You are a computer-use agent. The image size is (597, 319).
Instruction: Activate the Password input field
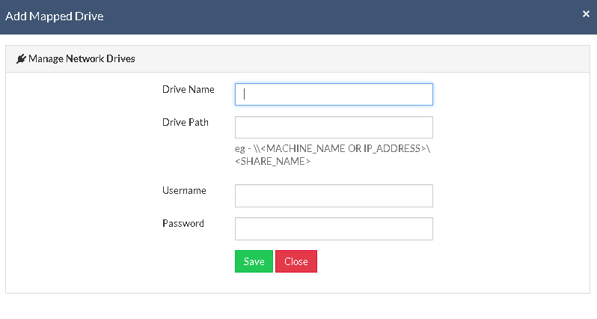[x=334, y=228]
